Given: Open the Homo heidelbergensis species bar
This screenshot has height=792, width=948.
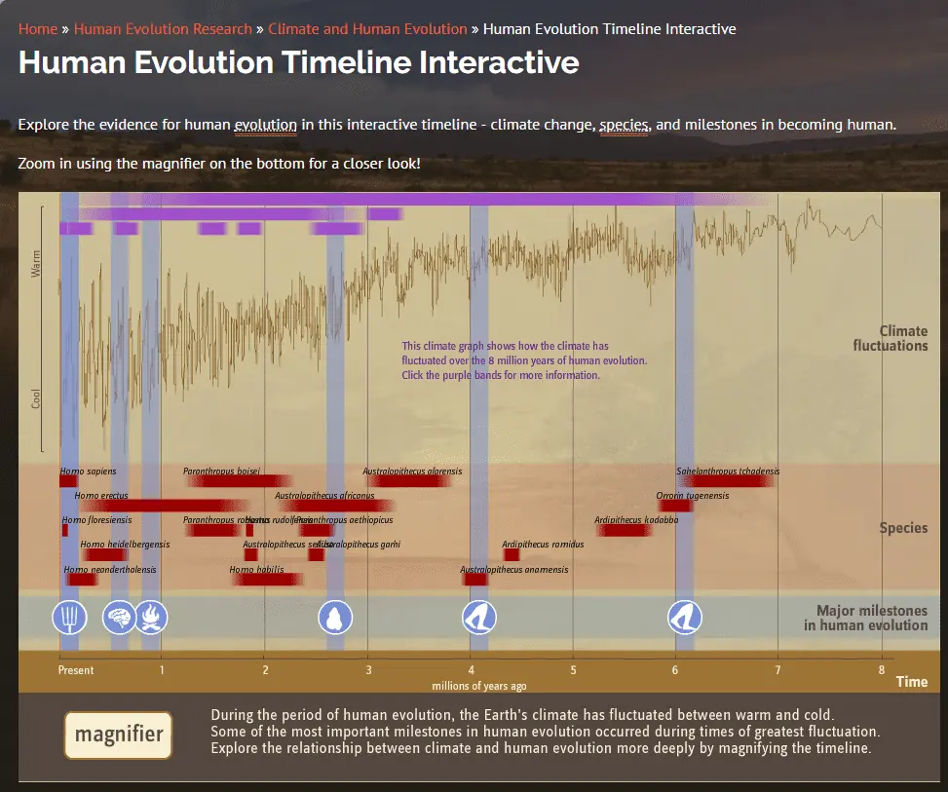Looking at the screenshot, I should [104, 554].
